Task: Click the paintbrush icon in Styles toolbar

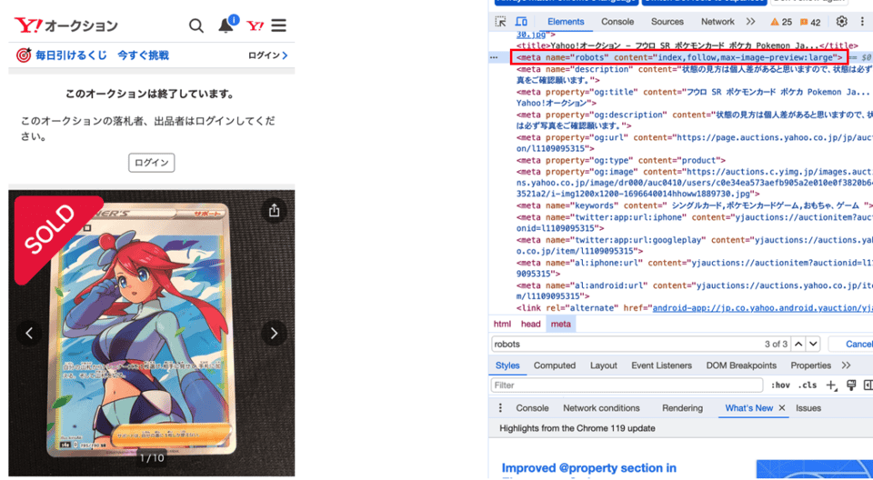Action: 851,385
